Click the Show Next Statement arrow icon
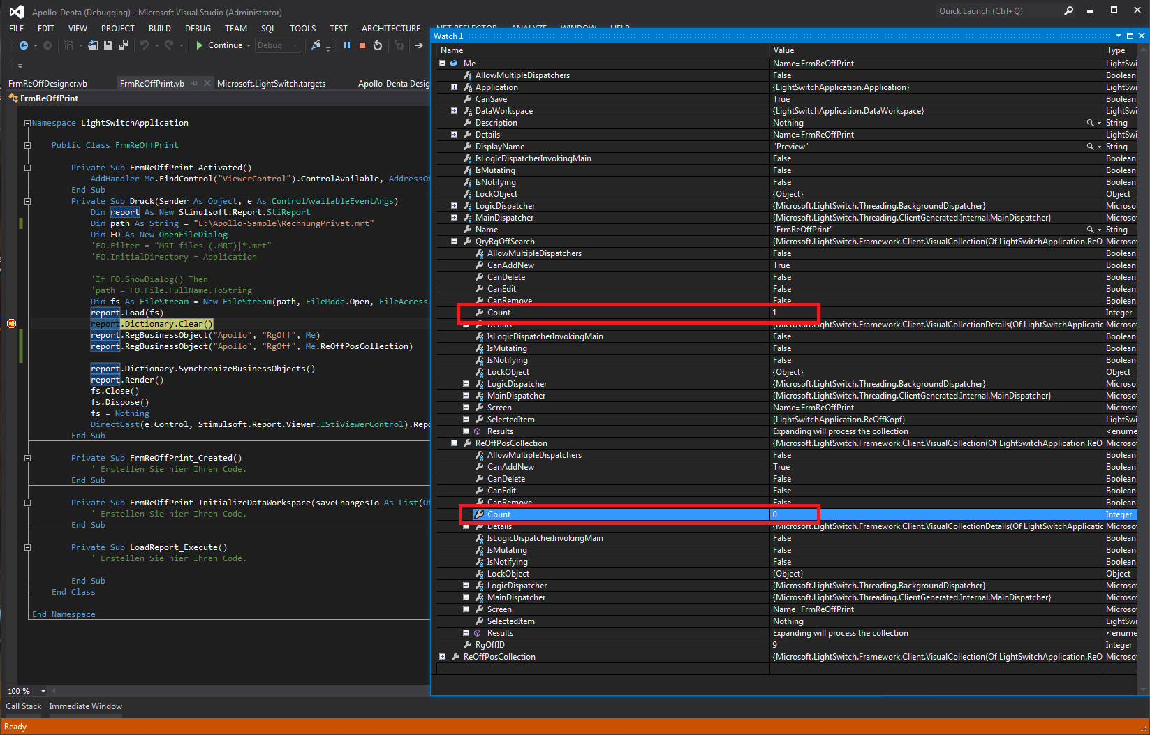Viewport: 1150px width, 735px height. coord(419,45)
